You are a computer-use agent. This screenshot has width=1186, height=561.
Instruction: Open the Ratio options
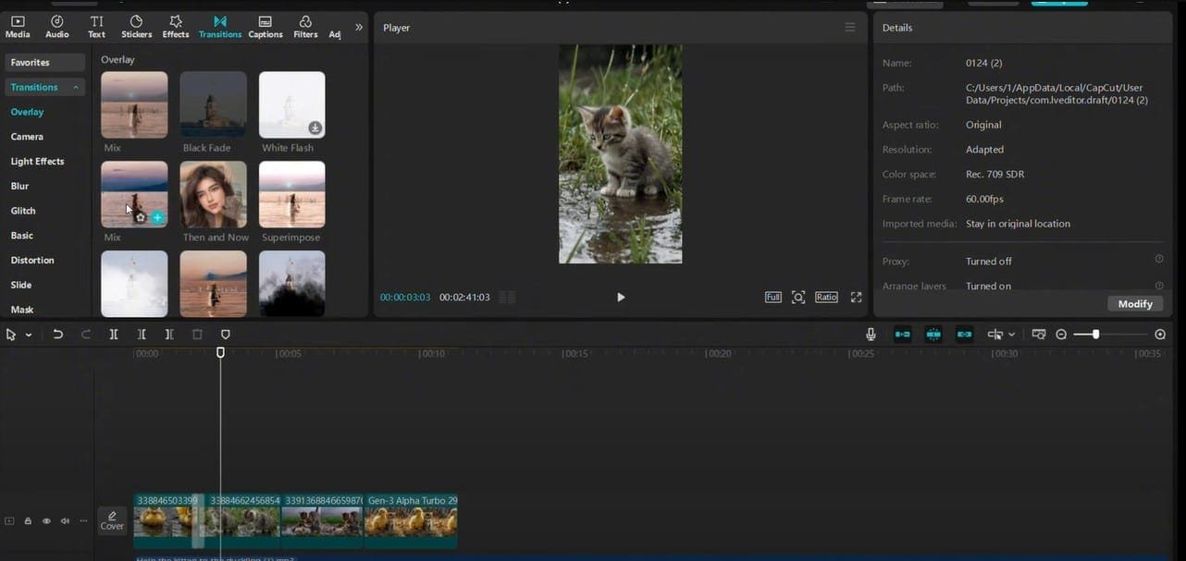826,298
